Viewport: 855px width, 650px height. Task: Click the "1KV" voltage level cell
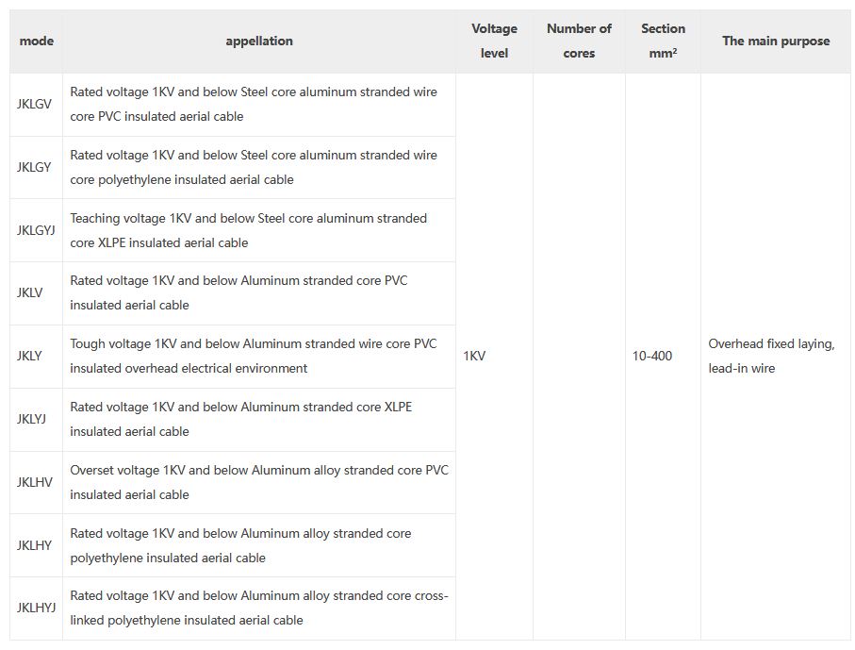[474, 357]
